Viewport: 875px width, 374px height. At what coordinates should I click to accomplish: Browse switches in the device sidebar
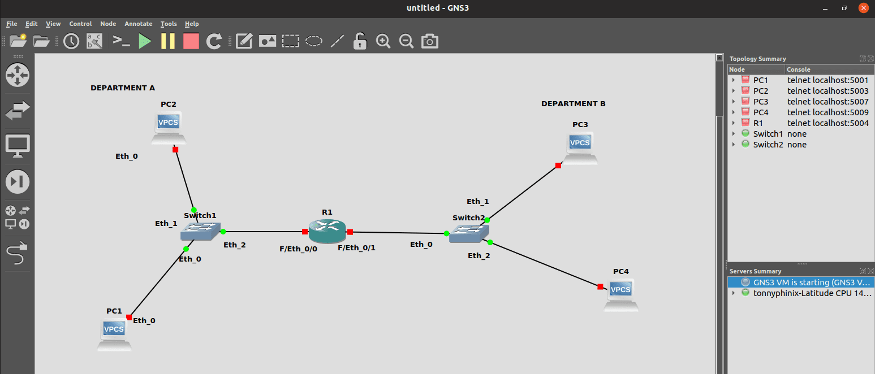(x=17, y=111)
